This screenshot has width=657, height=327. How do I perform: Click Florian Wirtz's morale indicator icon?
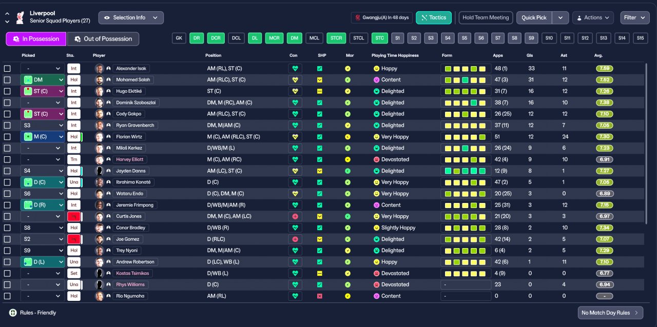pos(347,137)
